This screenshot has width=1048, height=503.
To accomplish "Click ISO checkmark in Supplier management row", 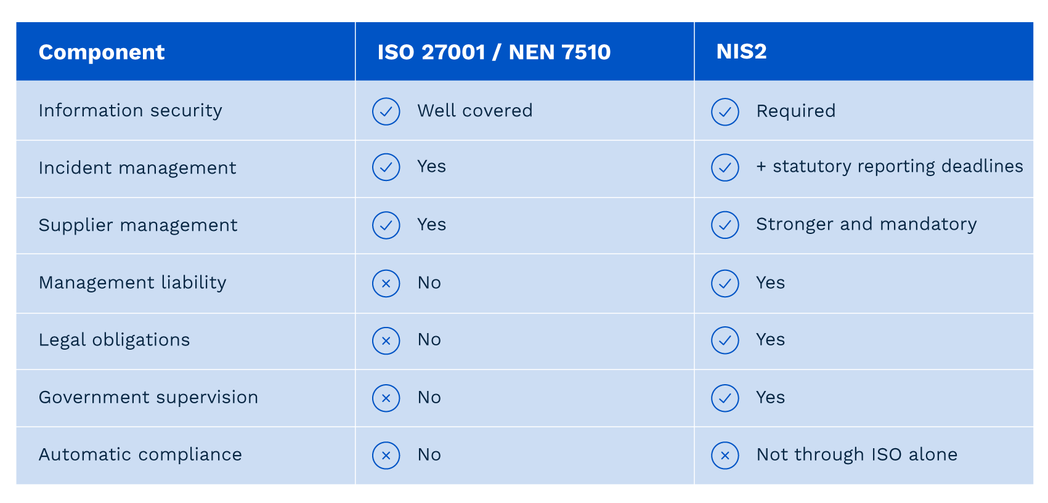I will point(386,225).
